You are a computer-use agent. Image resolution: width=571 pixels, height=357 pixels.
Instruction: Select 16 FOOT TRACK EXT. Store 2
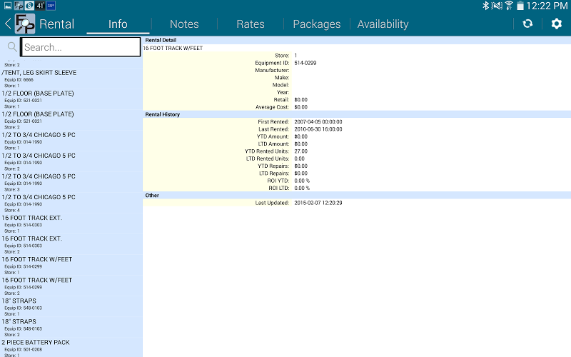coord(71,245)
